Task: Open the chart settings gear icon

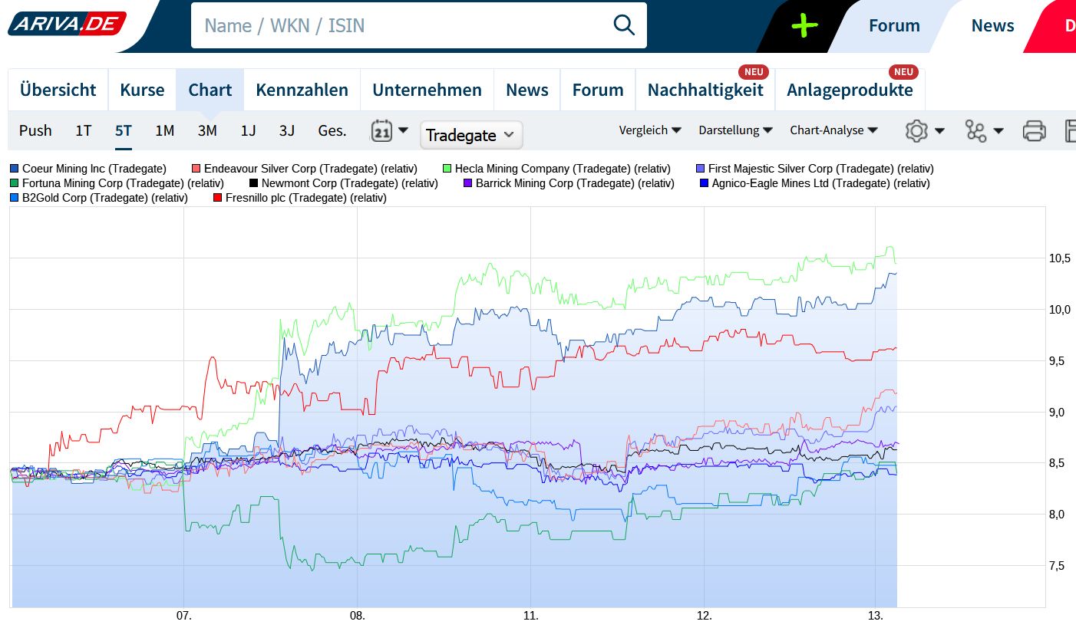Action: [x=916, y=131]
